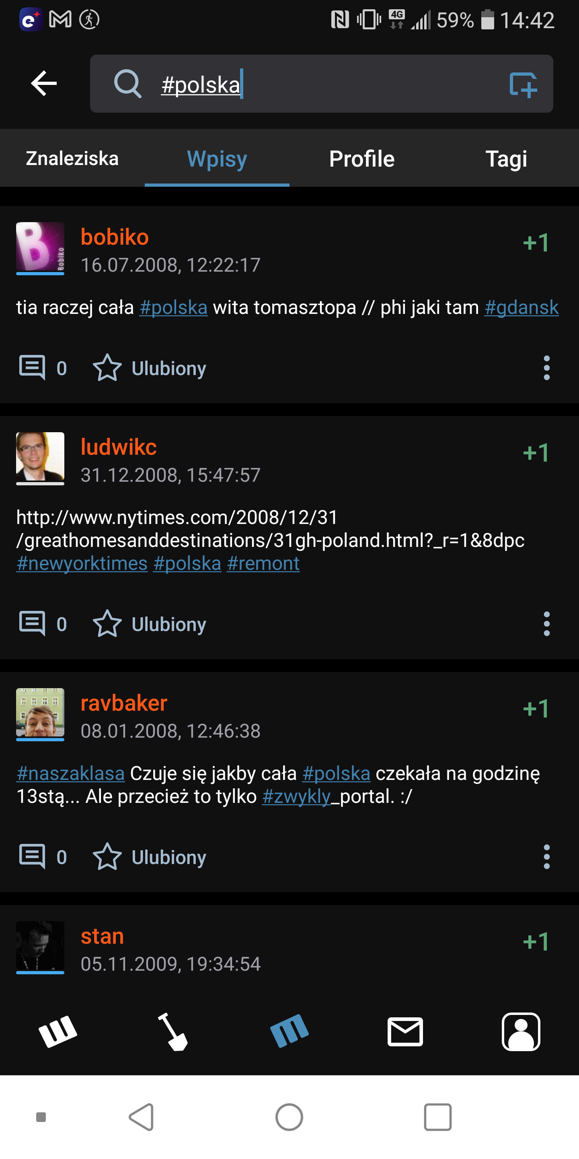Switch to the Znaleziska tab

tap(72, 159)
